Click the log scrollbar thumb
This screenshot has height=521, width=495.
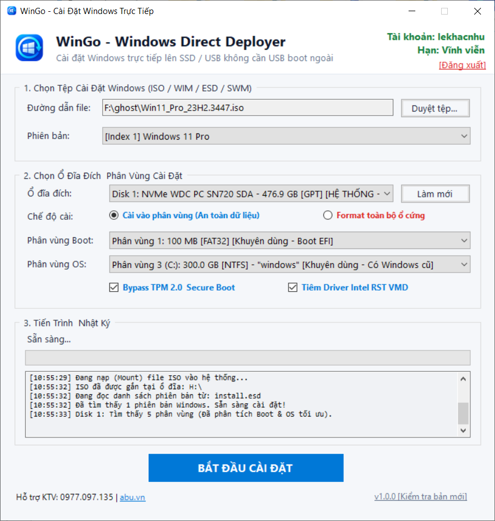click(463, 413)
